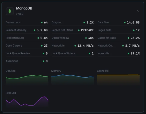146x114 pixels.
Task: Click Replica Set Status PRIMARY value
Action: [x=87, y=30]
